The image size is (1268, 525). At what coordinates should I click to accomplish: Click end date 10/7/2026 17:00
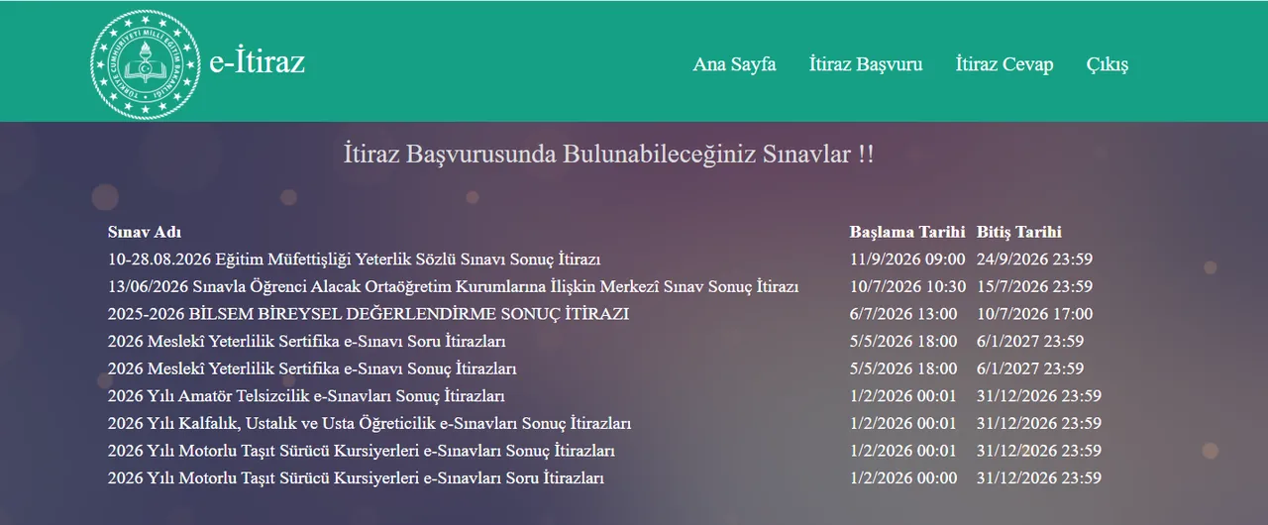[x=1034, y=314]
